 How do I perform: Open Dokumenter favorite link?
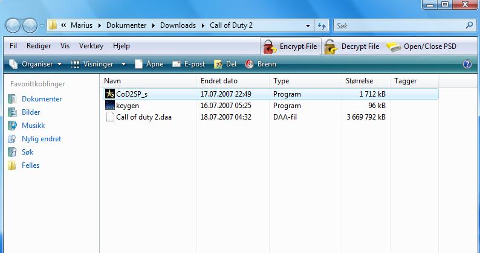[x=42, y=99]
